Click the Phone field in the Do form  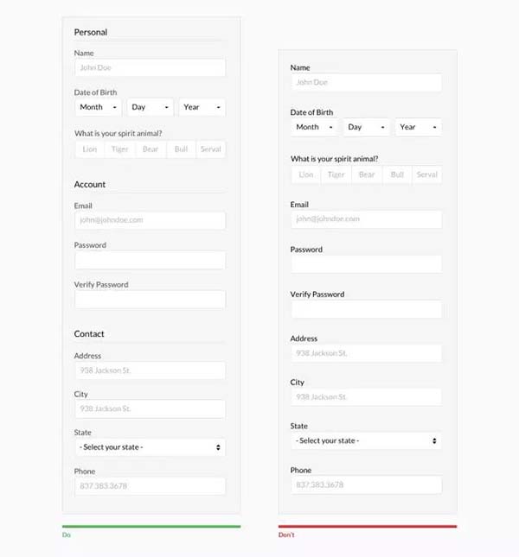point(150,486)
